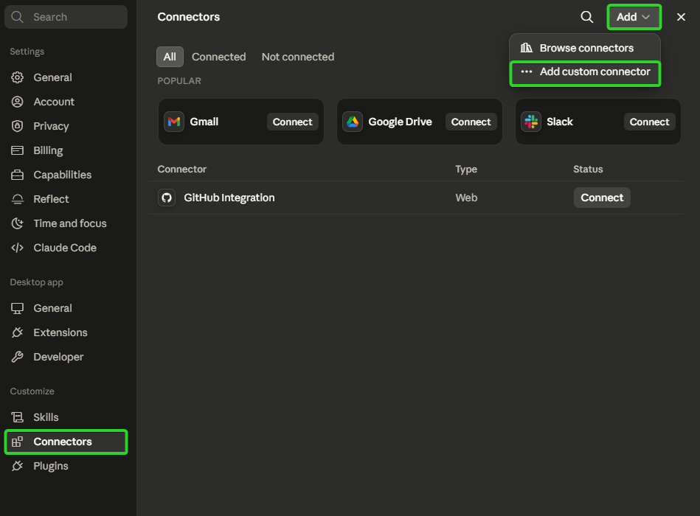Screen dimensions: 700x516
Task: Click the Gmail logo icon
Action: click(174, 122)
